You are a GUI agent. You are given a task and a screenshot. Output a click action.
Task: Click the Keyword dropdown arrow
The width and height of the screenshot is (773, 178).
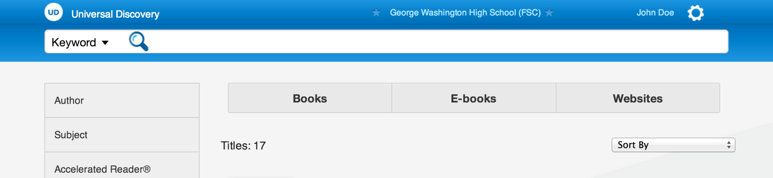coord(105,43)
